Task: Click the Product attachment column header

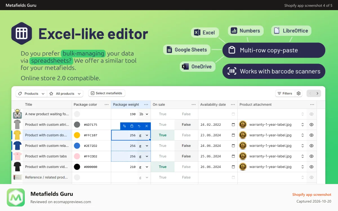Action: click(255, 105)
